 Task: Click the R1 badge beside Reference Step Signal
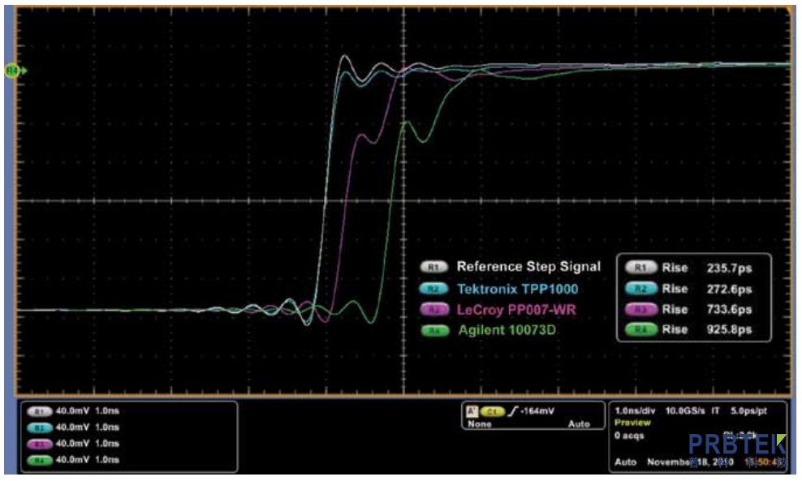pos(433,267)
